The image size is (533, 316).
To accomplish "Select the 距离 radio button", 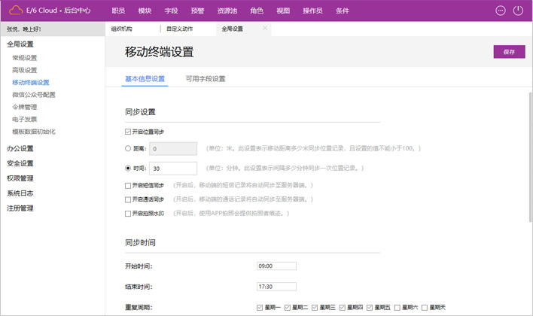I will (128, 149).
